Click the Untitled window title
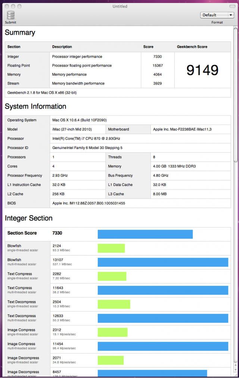Image resolution: width=239 pixels, height=378 pixels. point(120,6)
